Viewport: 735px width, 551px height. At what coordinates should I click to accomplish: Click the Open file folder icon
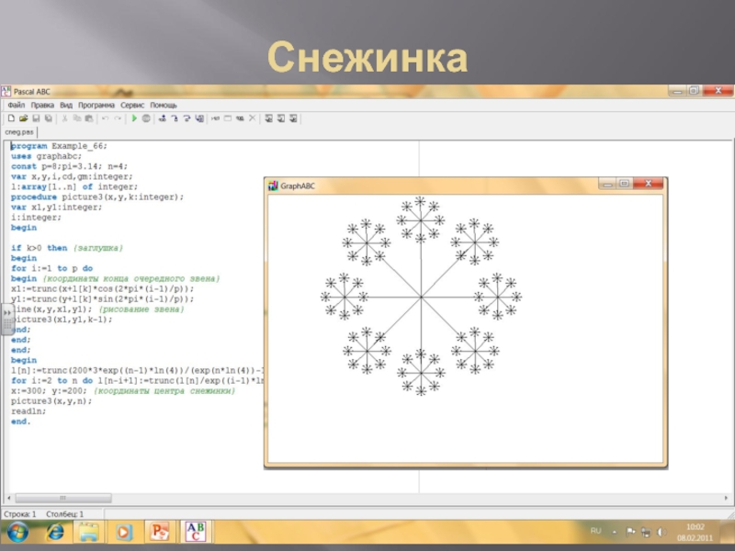23,118
